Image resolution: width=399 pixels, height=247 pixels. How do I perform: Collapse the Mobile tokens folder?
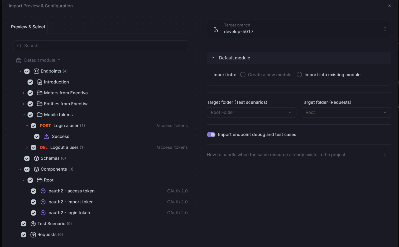click(x=23, y=115)
